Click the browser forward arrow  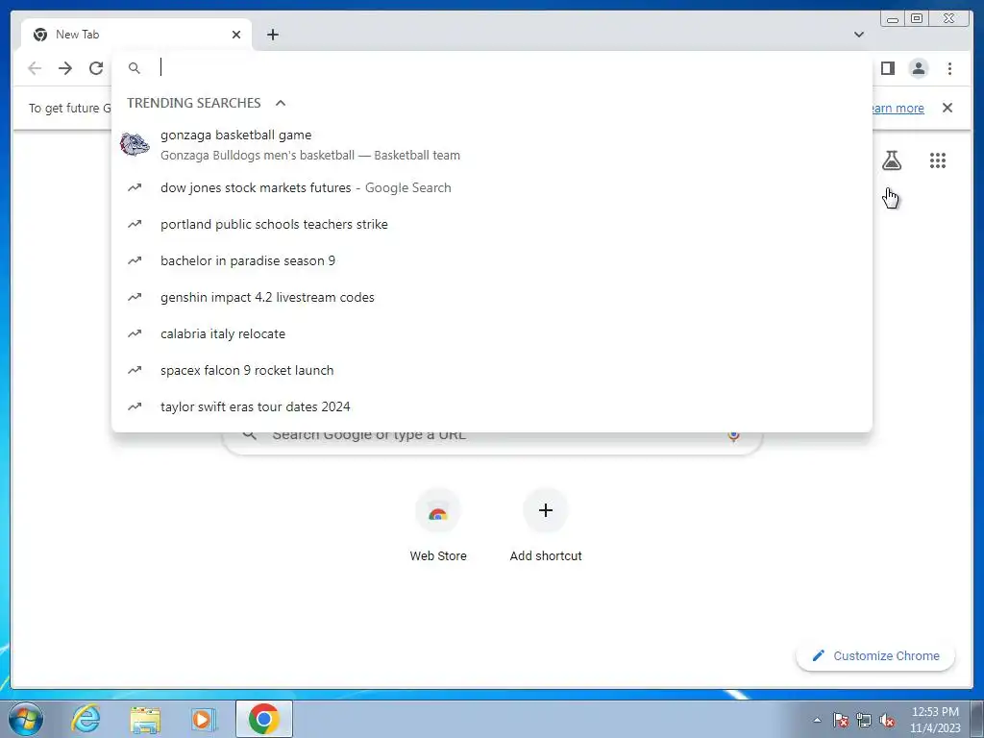point(65,68)
